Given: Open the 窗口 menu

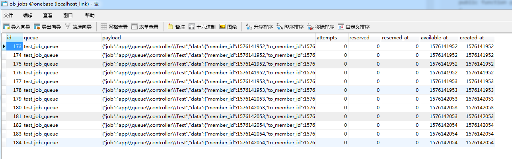Looking at the screenshot, I should 68,16.
